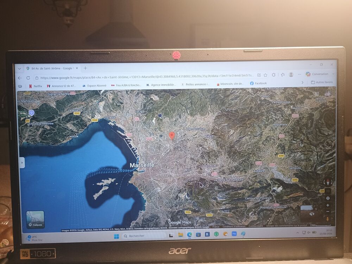Image resolution: width=352 pixels, height=264 pixels.
Task: Add this page to favorites star
Action: [x=265, y=75]
